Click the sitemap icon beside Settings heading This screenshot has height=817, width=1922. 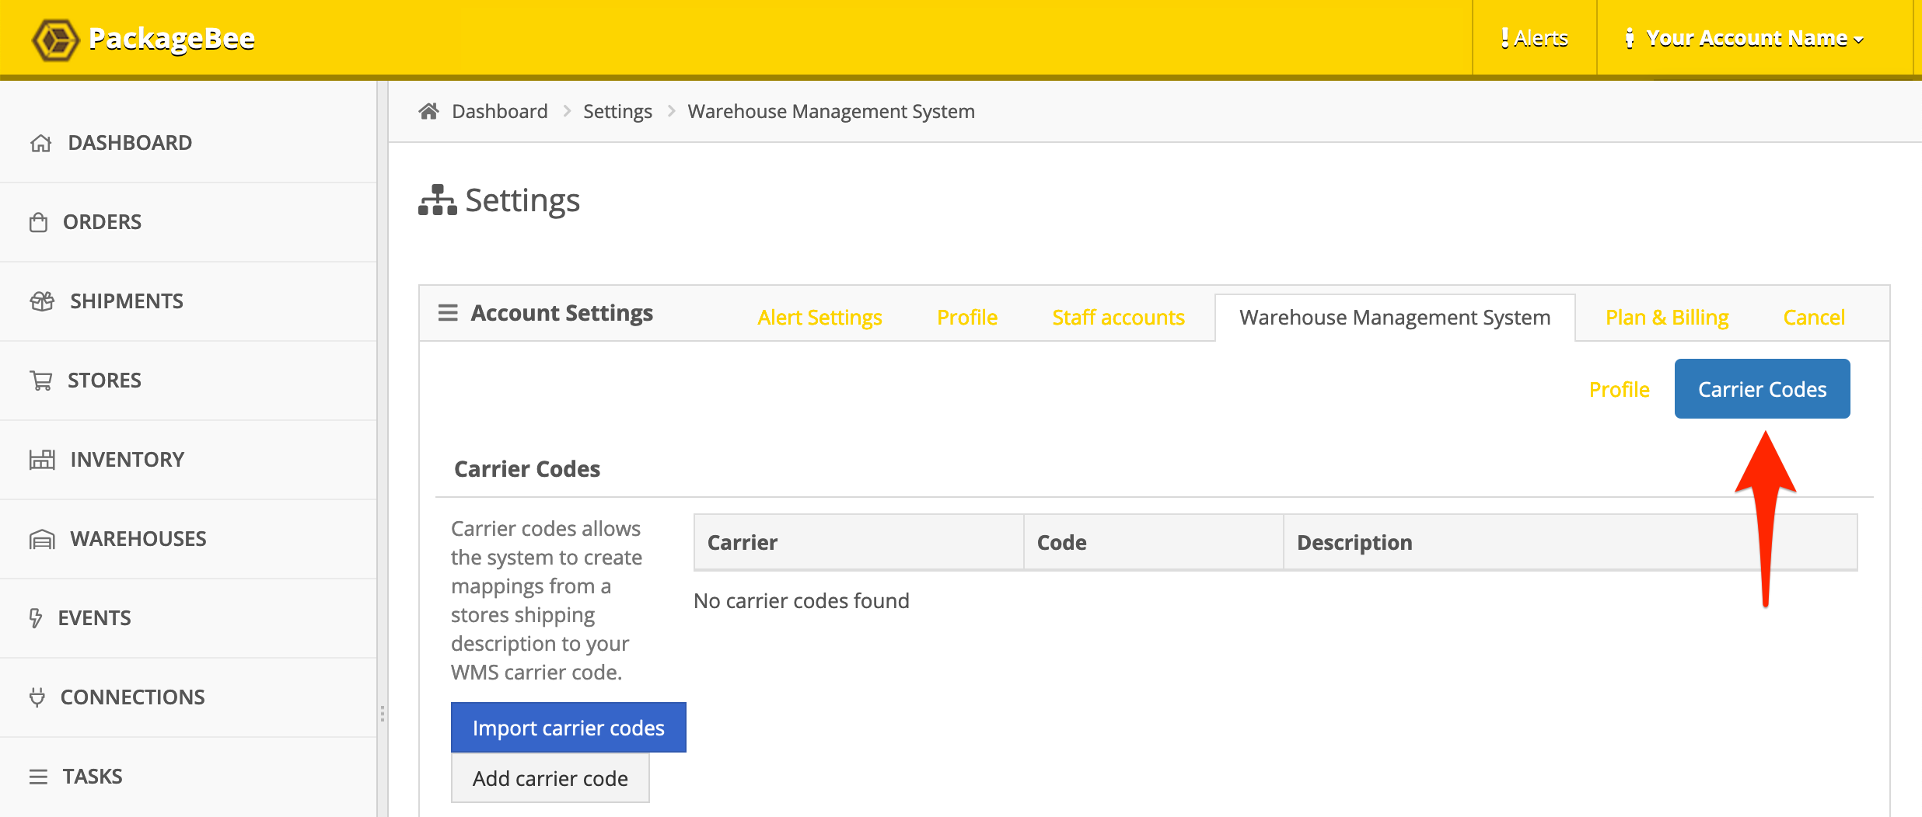tap(438, 200)
